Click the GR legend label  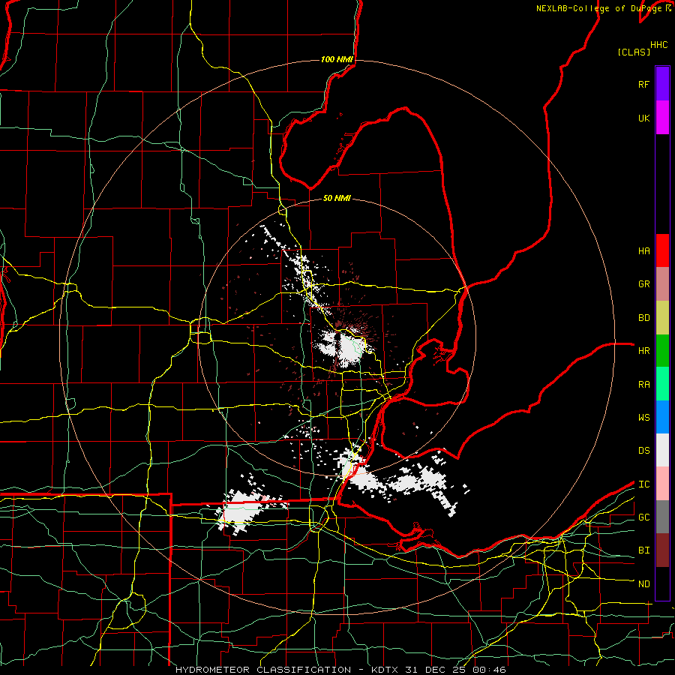tap(643, 284)
